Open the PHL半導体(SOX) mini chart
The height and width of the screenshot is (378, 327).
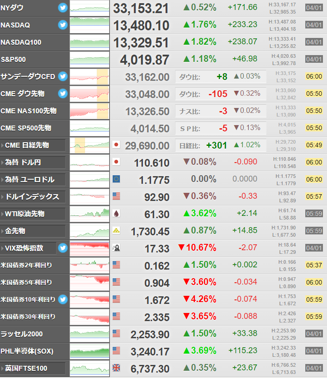tap(90, 351)
